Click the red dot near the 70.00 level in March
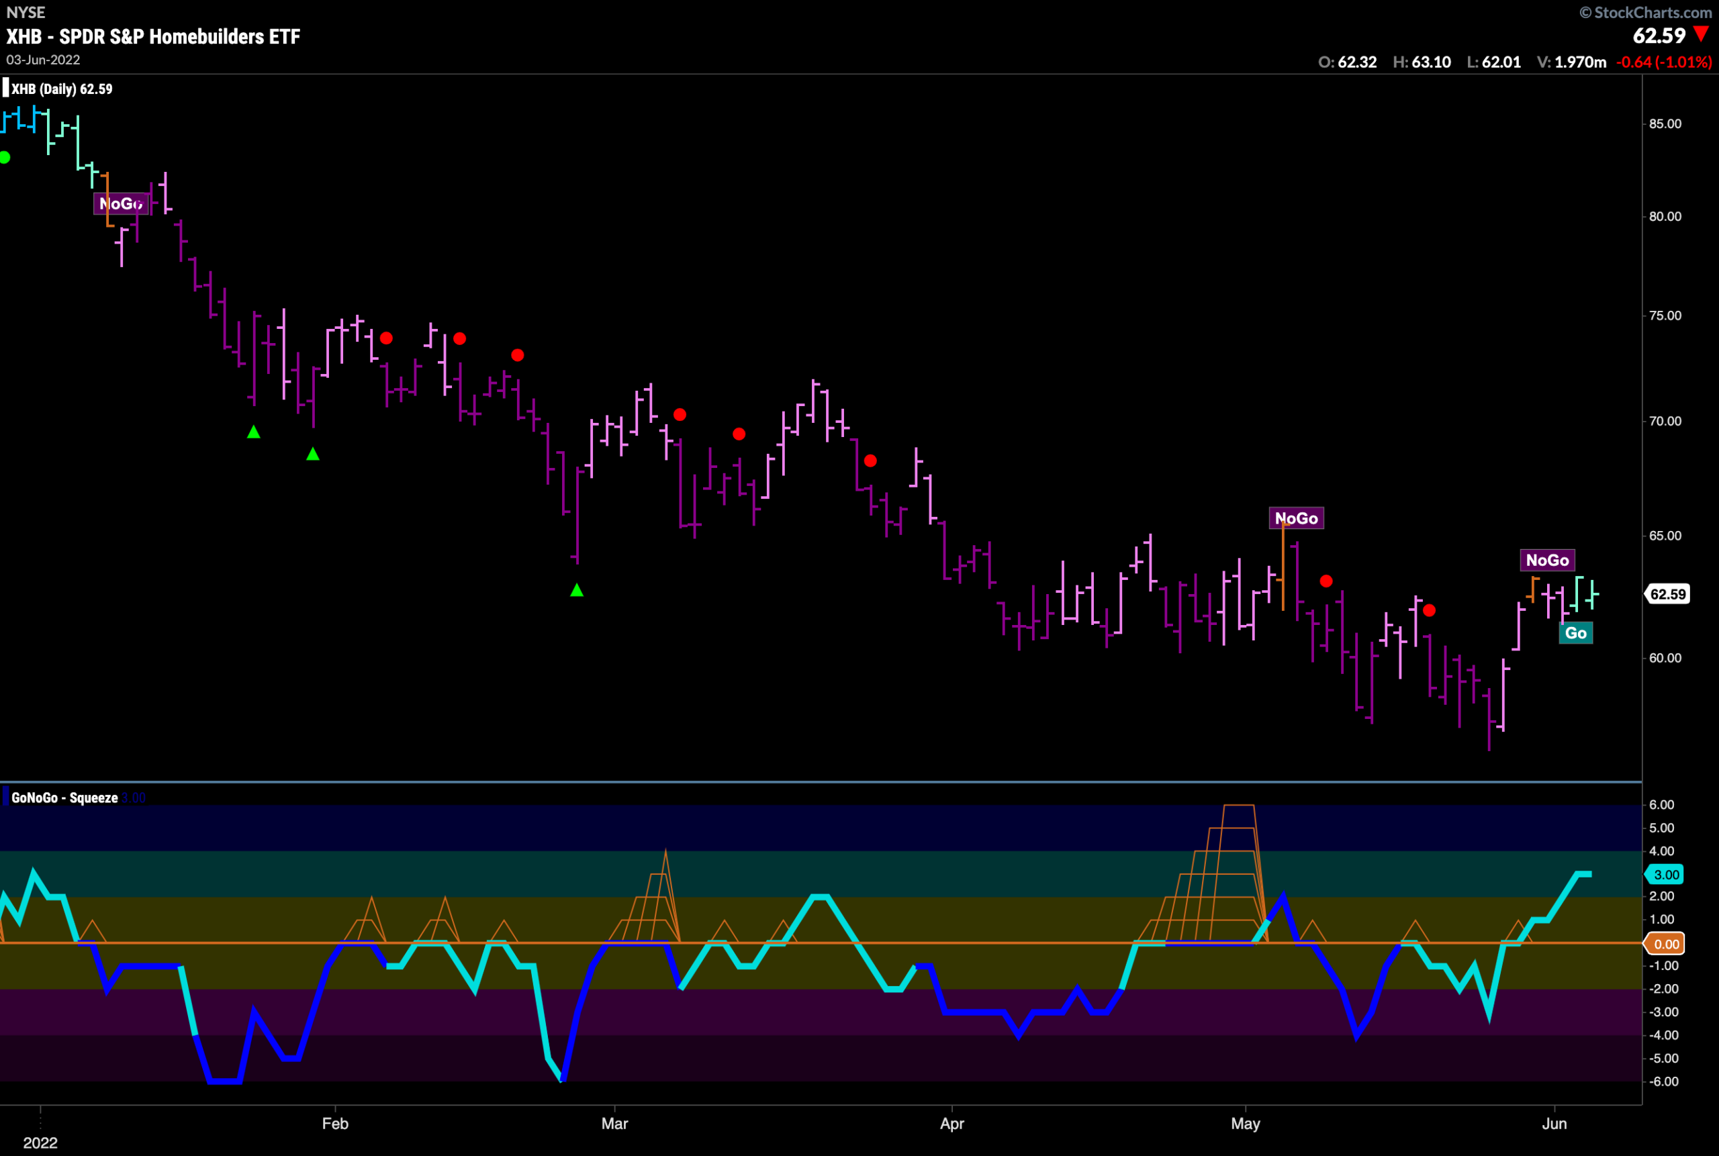Screen dimensions: 1719x1156 [679, 414]
